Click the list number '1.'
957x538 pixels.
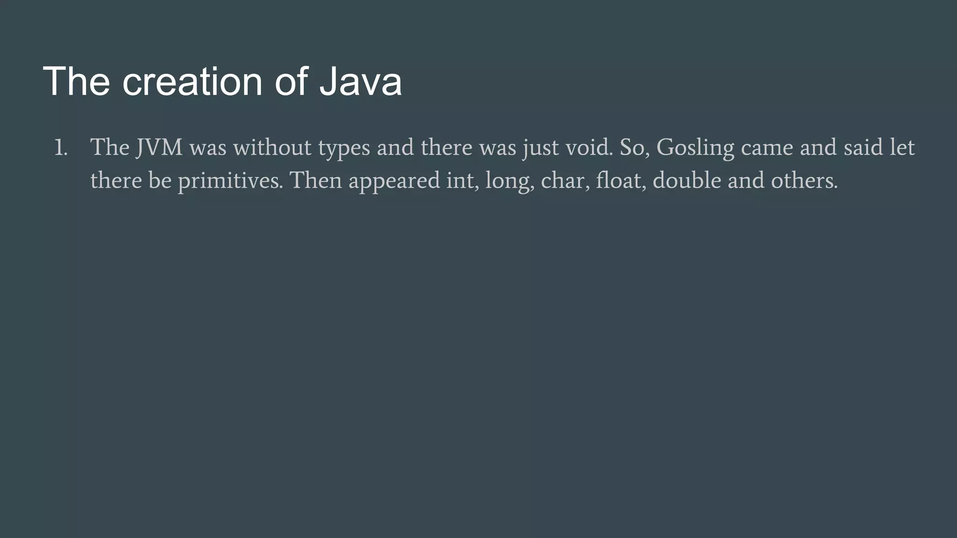[x=61, y=148]
